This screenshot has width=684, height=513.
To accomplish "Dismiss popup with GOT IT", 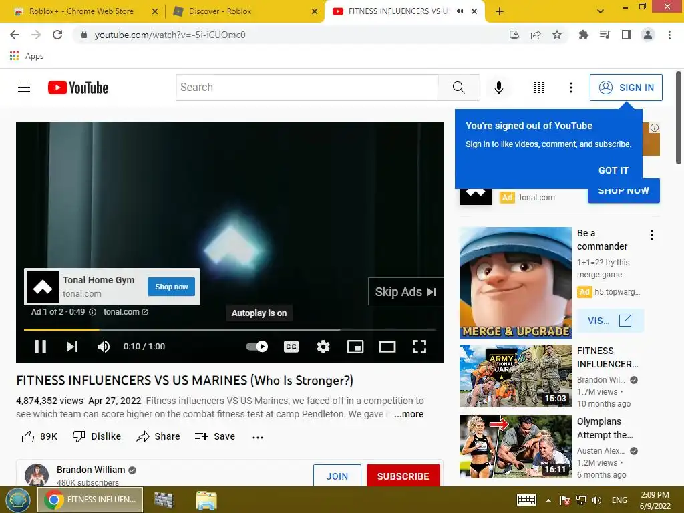I will point(613,170).
